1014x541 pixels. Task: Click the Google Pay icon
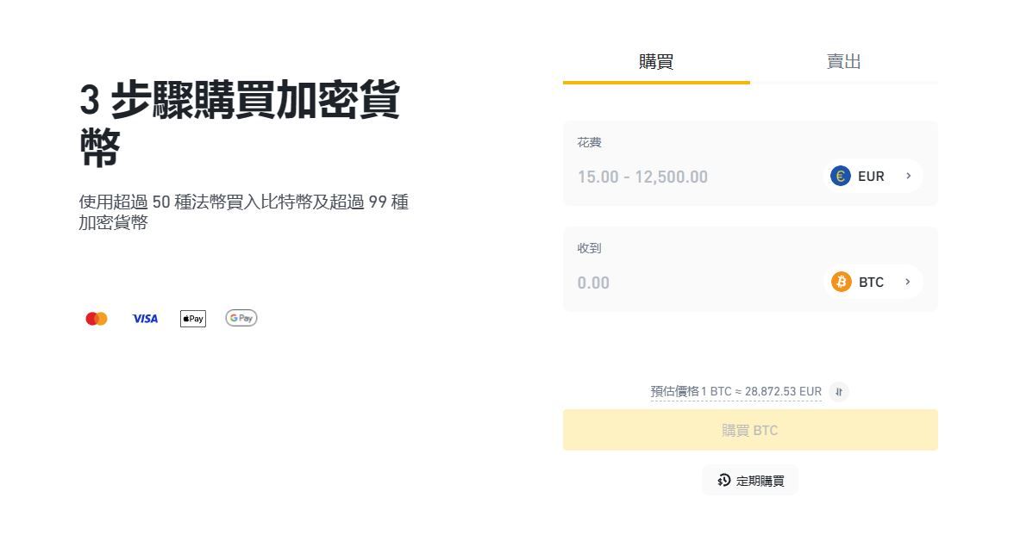pyautogui.click(x=241, y=319)
